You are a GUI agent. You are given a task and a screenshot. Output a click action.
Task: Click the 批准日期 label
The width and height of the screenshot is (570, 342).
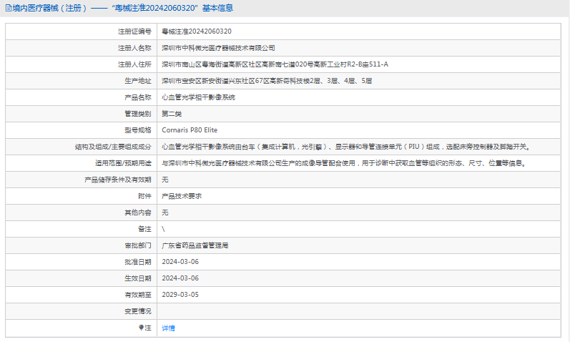(138, 262)
